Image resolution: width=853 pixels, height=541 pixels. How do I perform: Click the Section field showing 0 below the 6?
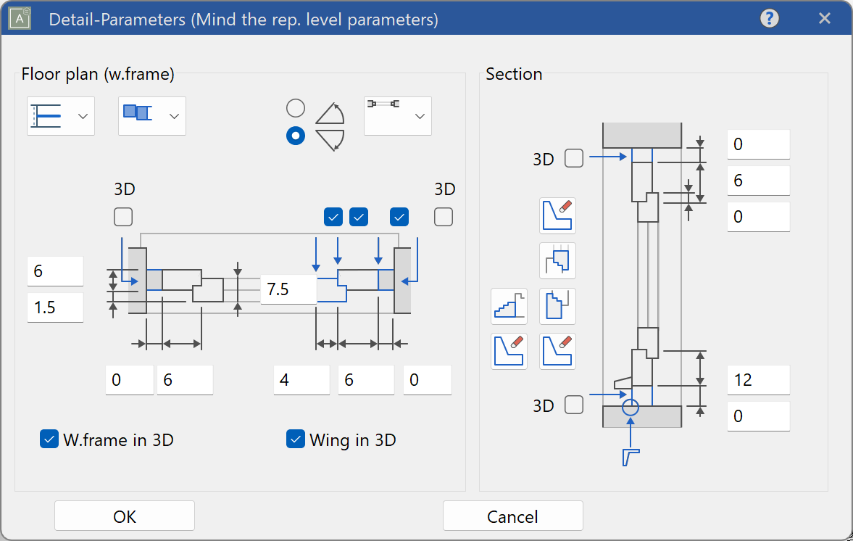point(759,217)
